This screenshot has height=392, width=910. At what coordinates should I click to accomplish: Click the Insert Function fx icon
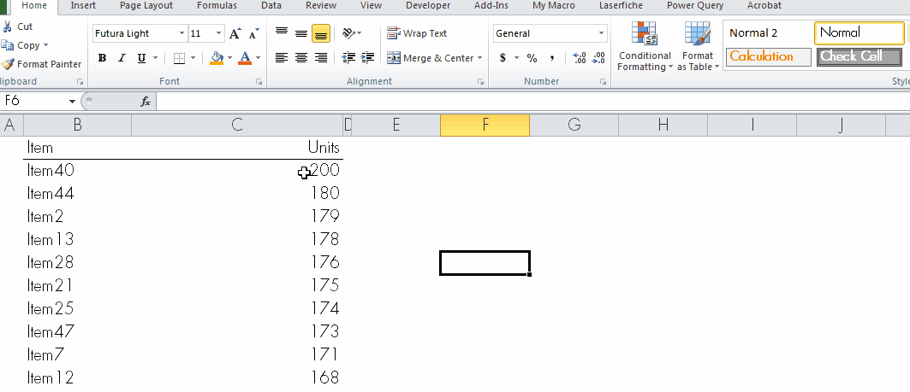tap(146, 101)
